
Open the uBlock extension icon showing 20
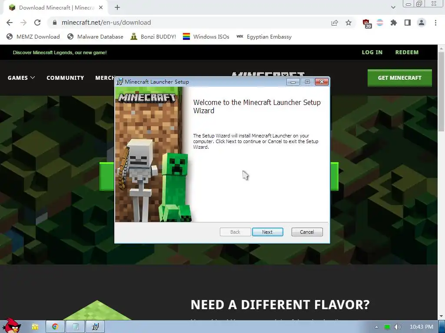click(x=366, y=23)
